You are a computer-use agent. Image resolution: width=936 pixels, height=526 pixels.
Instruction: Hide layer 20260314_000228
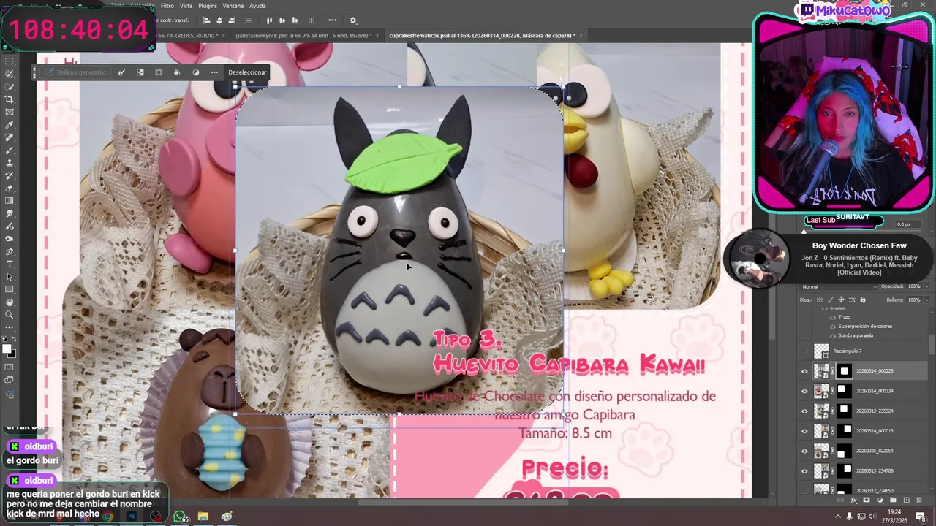[805, 371]
